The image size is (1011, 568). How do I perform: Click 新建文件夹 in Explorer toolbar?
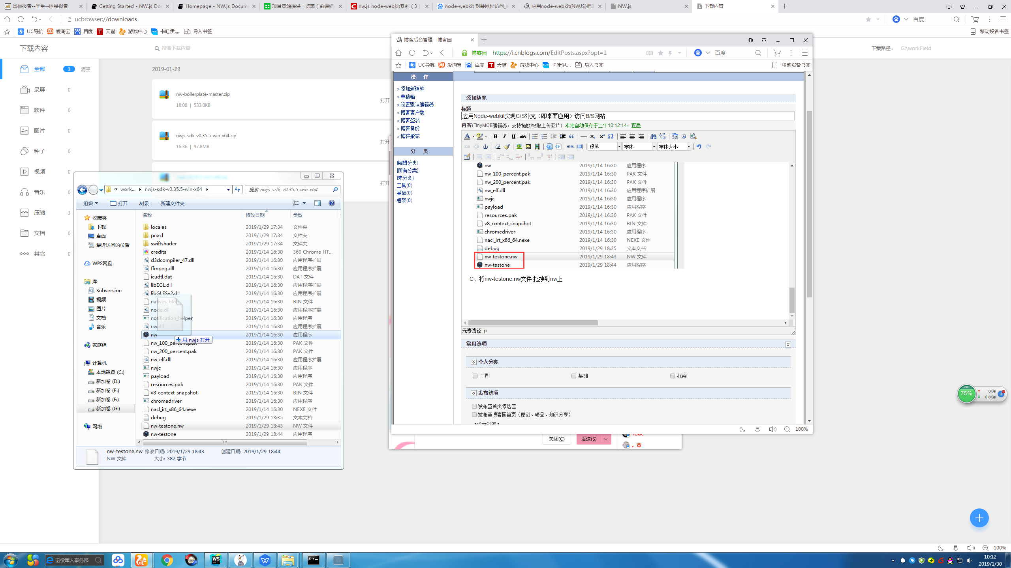pyautogui.click(x=172, y=204)
